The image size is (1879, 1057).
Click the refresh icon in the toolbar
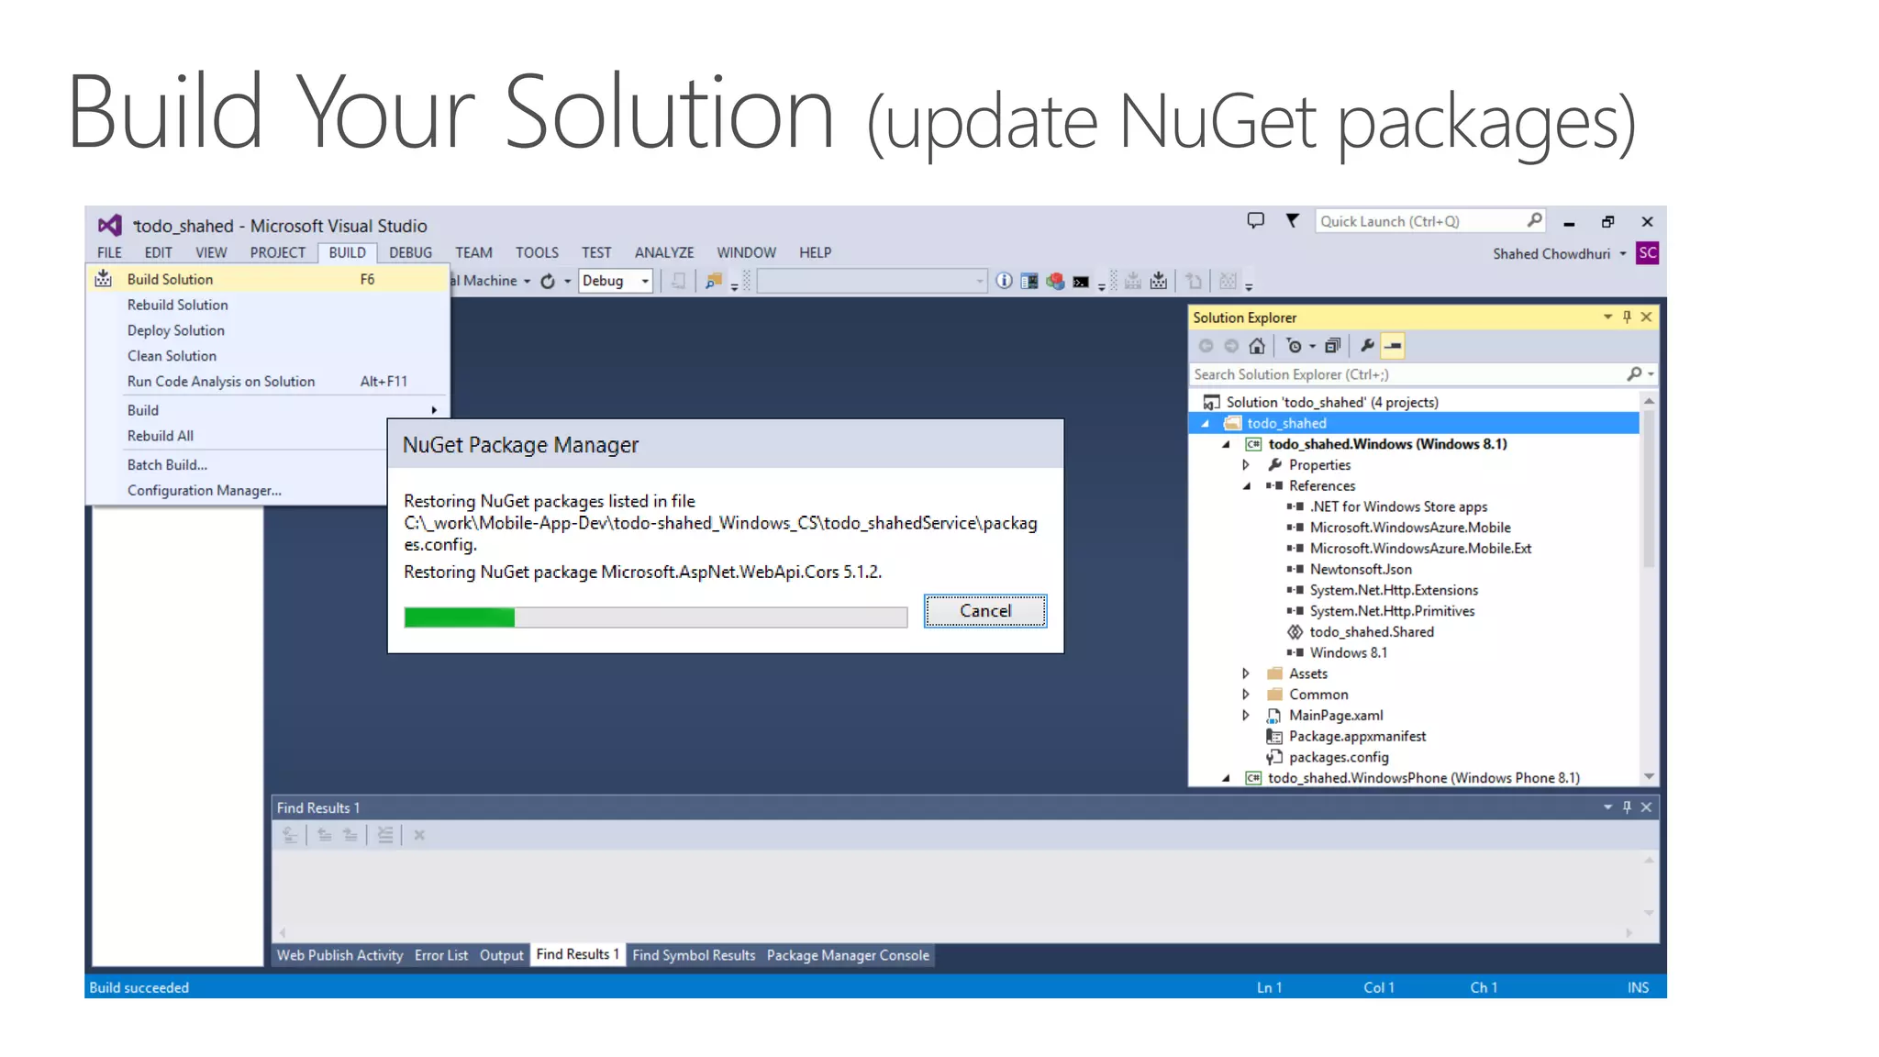pyautogui.click(x=548, y=282)
